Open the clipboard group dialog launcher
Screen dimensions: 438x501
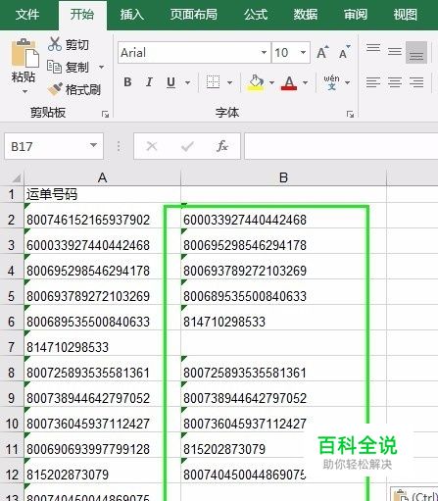105,114
